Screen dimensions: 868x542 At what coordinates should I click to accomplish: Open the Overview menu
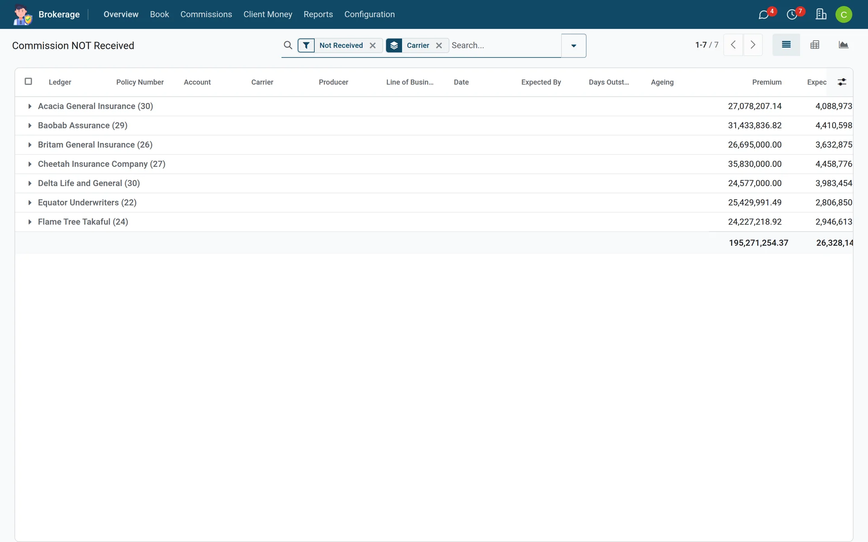point(121,14)
